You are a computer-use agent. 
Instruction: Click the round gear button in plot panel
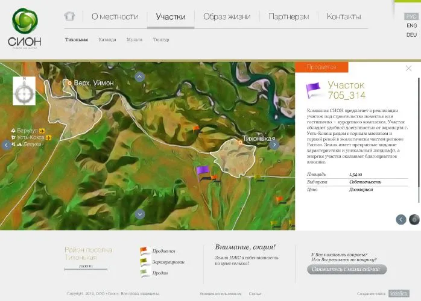pos(414,220)
